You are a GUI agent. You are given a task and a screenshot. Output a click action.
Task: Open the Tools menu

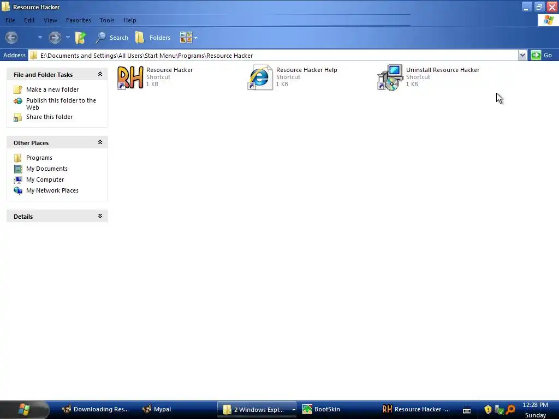click(x=107, y=20)
